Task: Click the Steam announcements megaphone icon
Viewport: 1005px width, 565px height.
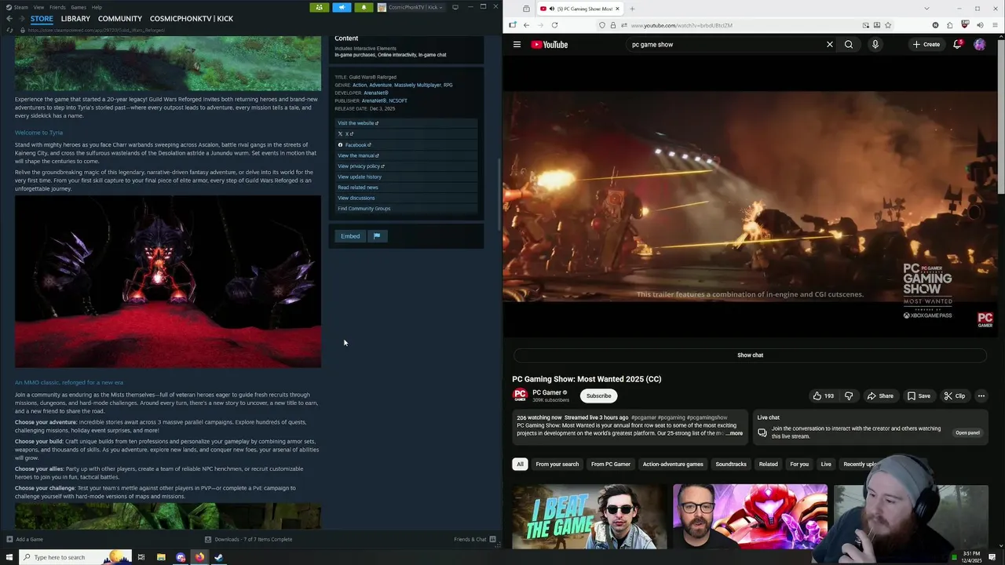Action: tap(342, 7)
